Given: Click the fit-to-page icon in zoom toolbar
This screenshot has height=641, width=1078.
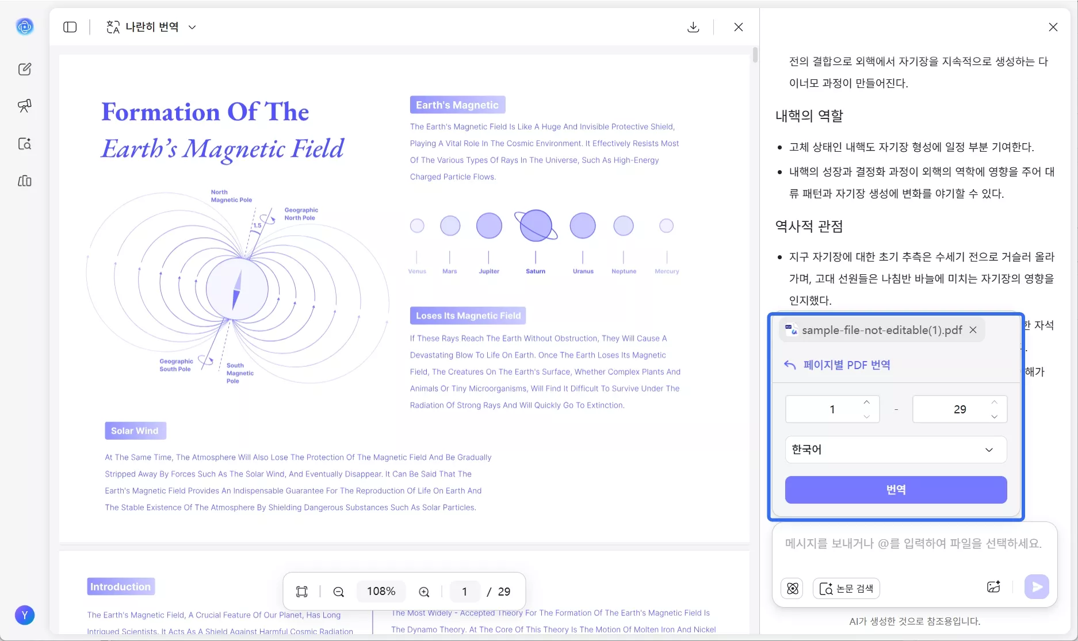Looking at the screenshot, I should coord(302,592).
